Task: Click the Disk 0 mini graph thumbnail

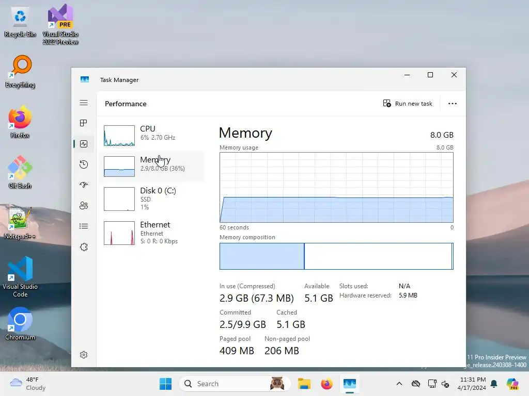Action: tap(119, 199)
